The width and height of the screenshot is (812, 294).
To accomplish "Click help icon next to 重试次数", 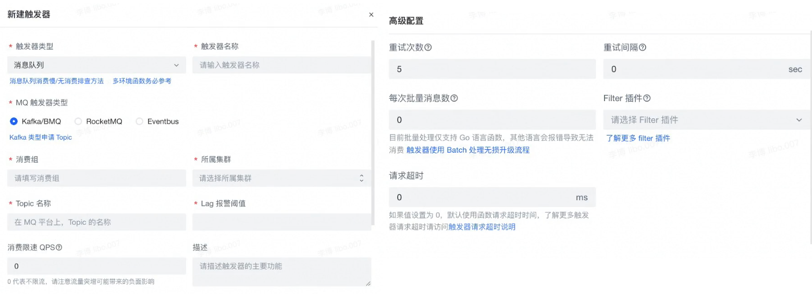I will pyautogui.click(x=428, y=47).
